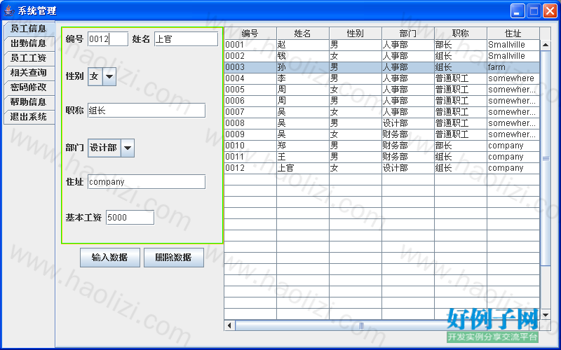Viewport: 561px width, 350px height.
Task: Click the address cell somewhere in row 0004
Action: point(513,78)
